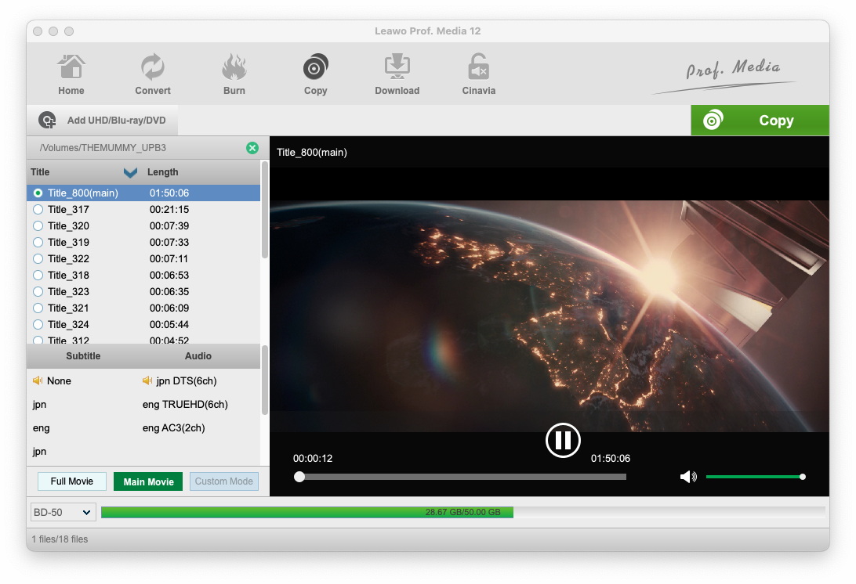
Task: Click the elapsed time 00:00:12
Action: pos(313,459)
